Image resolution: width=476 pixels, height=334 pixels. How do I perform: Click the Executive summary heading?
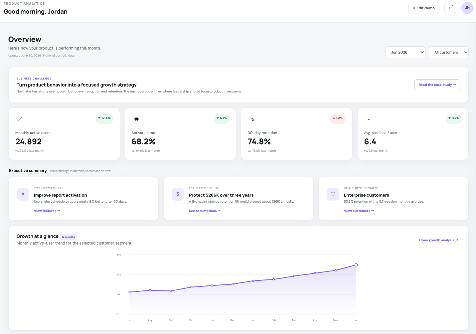(28, 171)
